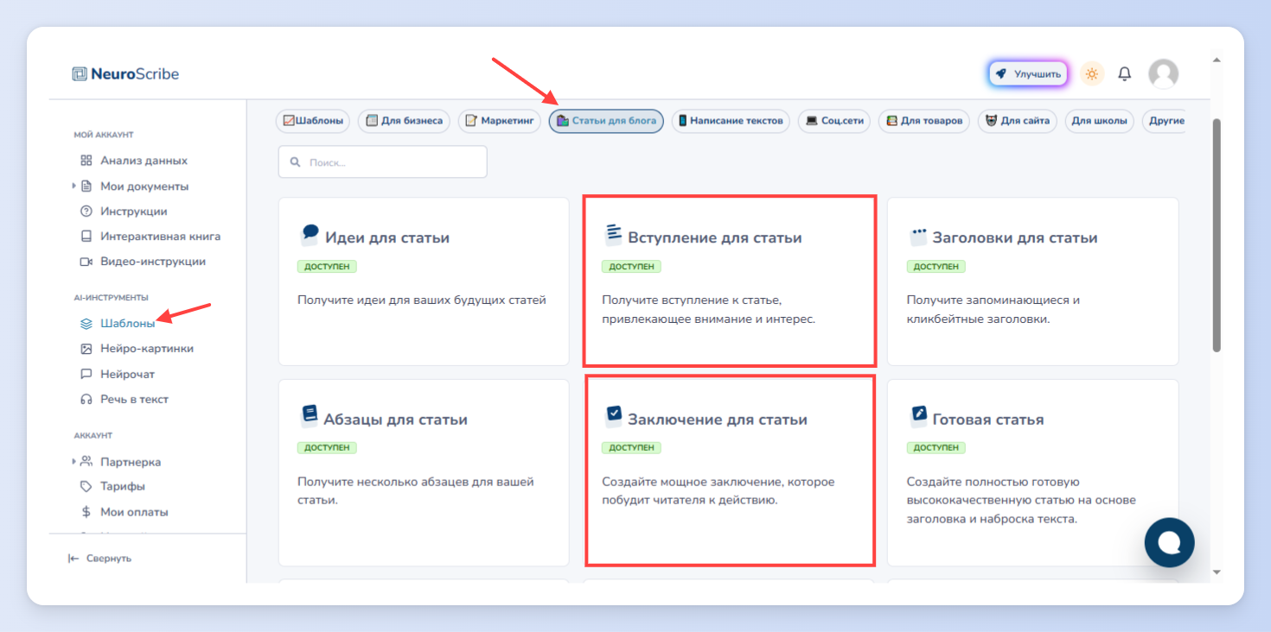Click the Мои оплаты dollar icon
This screenshot has width=1271, height=632.
pos(86,511)
